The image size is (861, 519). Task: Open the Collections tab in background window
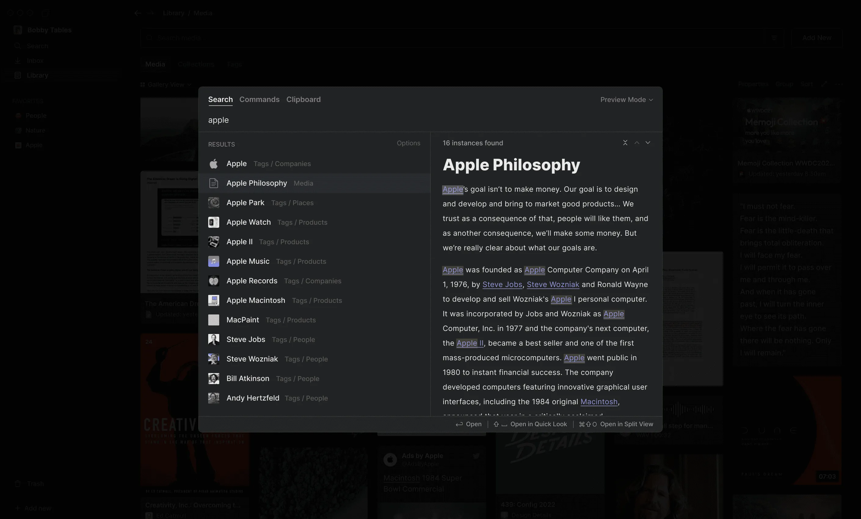[x=196, y=64]
